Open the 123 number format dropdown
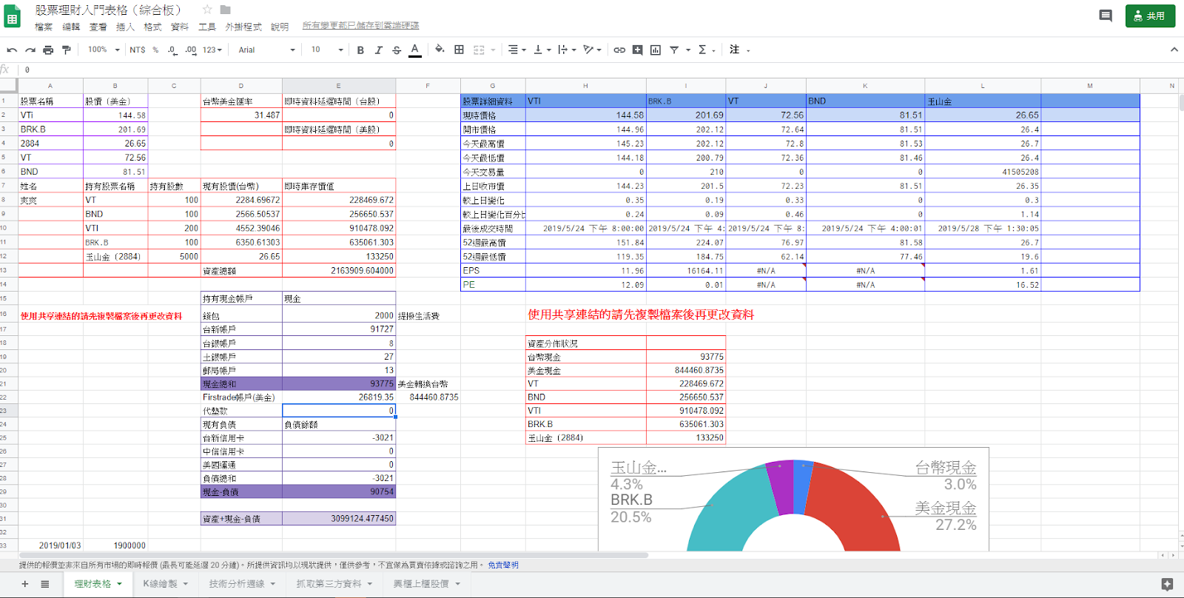1184x598 pixels. pos(212,50)
